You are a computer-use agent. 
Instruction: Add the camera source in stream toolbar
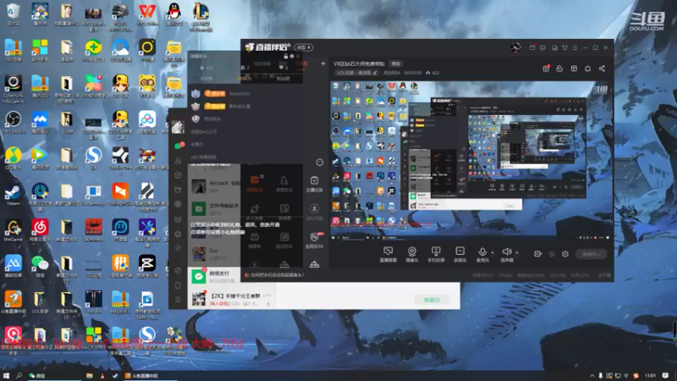point(412,254)
